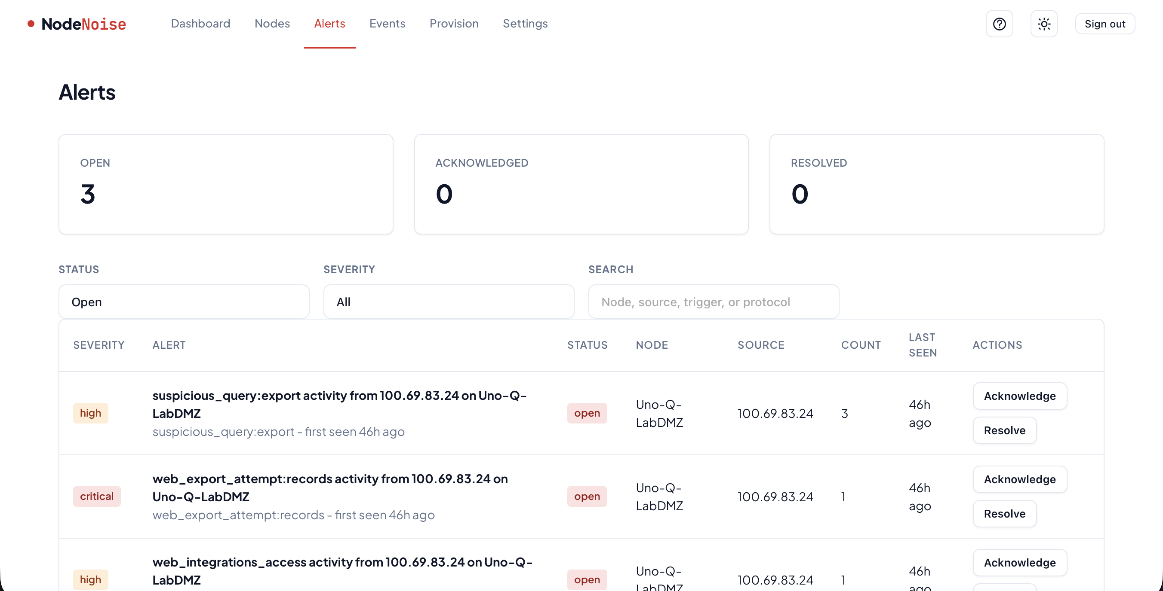Click the Actions column header
The height and width of the screenshot is (591, 1163).
pyautogui.click(x=997, y=345)
